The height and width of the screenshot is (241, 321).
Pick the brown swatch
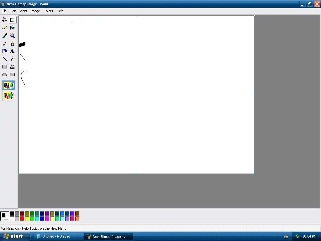[77, 214]
